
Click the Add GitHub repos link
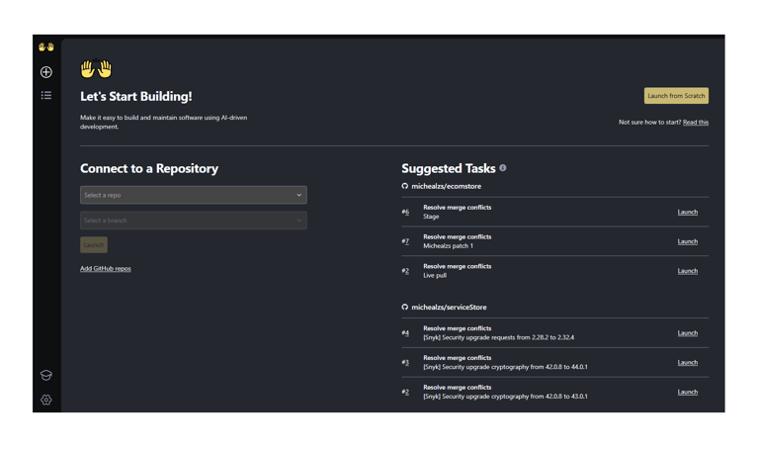pos(106,269)
